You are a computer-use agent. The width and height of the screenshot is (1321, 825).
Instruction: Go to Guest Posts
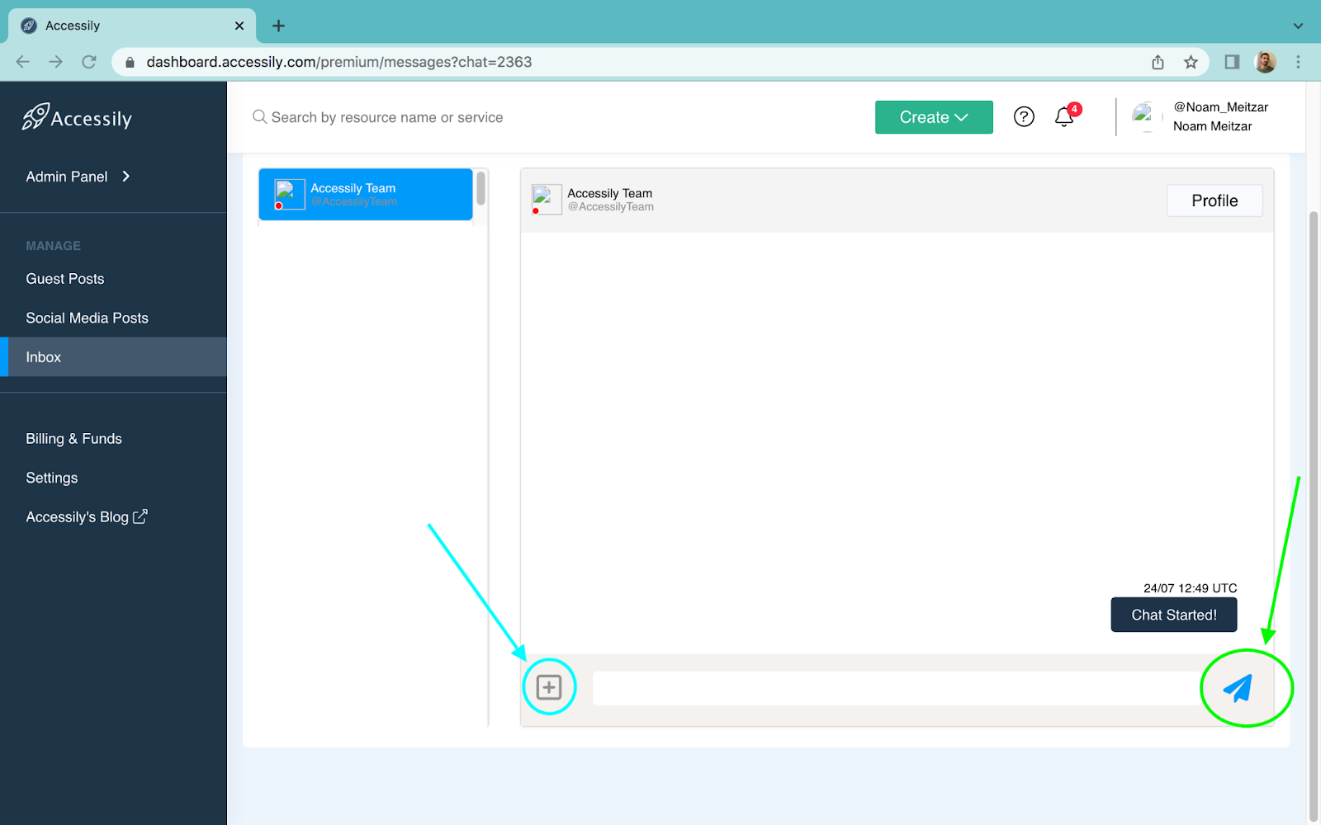[x=65, y=279]
